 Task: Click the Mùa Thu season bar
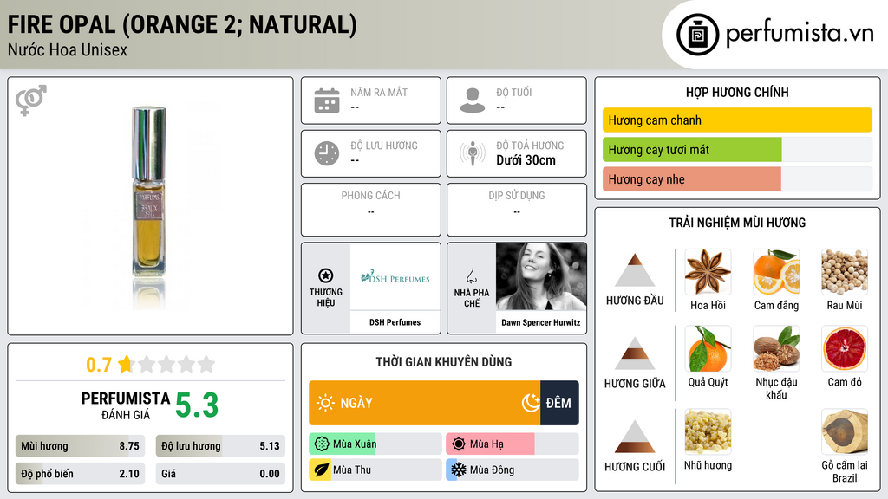point(375,470)
